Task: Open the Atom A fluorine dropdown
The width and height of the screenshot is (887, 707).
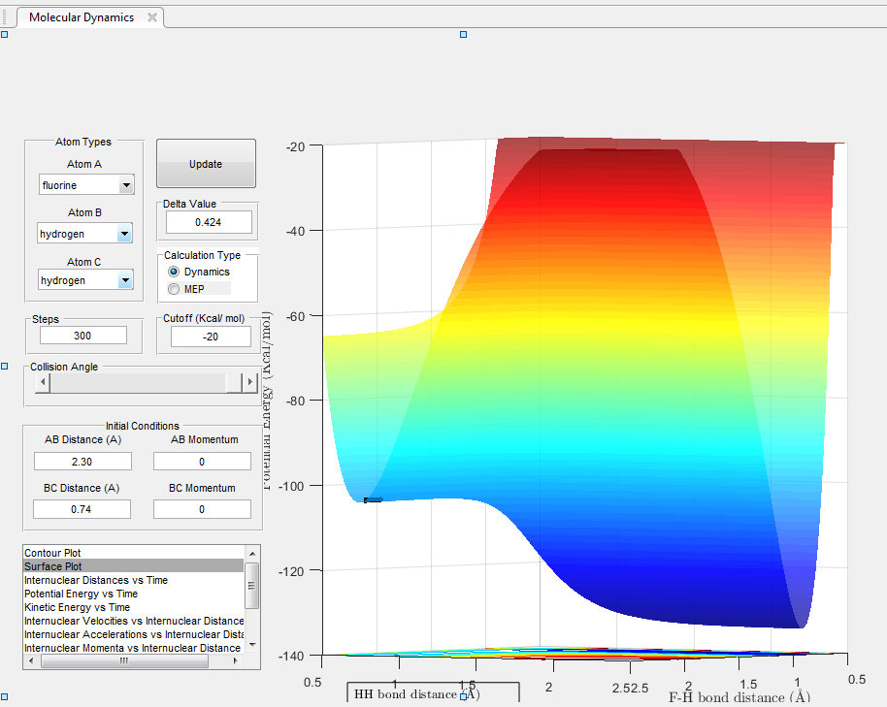Action: coord(125,185)
